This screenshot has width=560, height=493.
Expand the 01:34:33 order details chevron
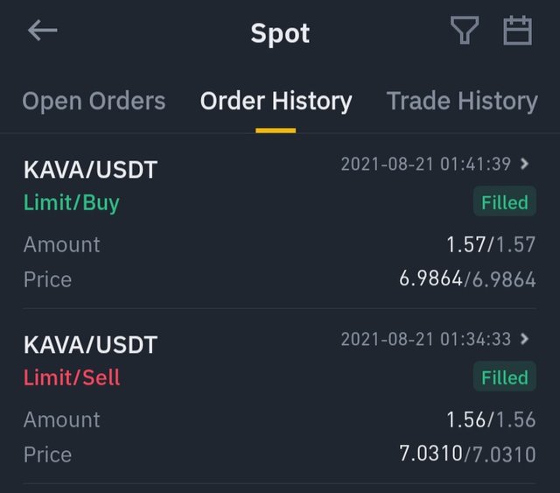(x=524, y=339)
